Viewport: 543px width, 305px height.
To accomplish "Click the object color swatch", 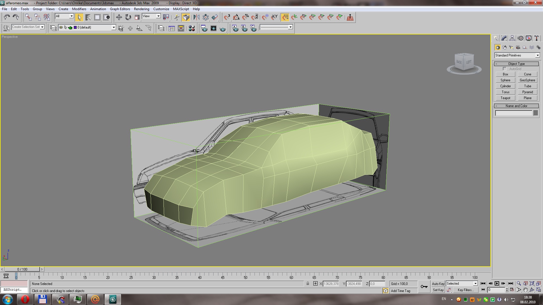I will tap(535, 113).
